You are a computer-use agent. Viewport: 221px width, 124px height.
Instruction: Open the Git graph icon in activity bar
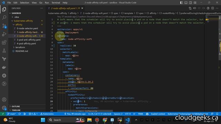pos(4,84)
